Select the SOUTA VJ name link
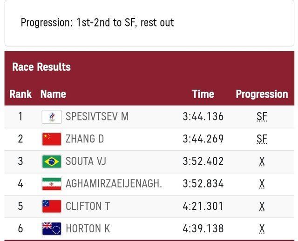Screen dimensions: 298x241 coord(87,161)
